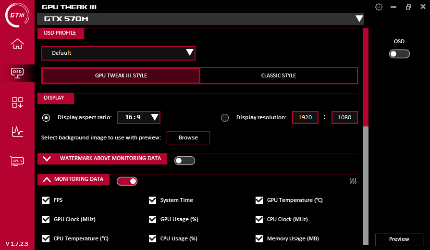
Task: Expand Watermark Above Monitoring Data section
Action: (x=47, y=159)
